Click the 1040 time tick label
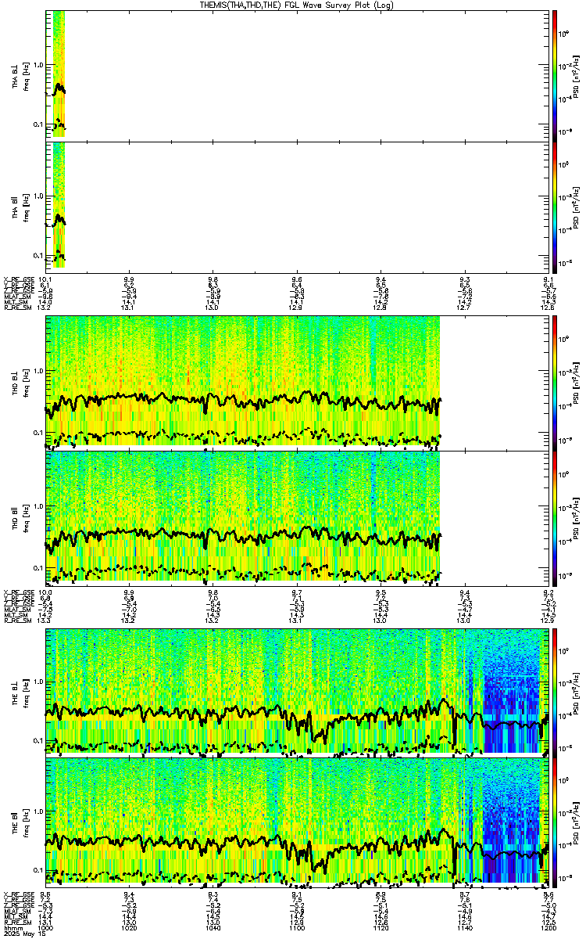 215,927
